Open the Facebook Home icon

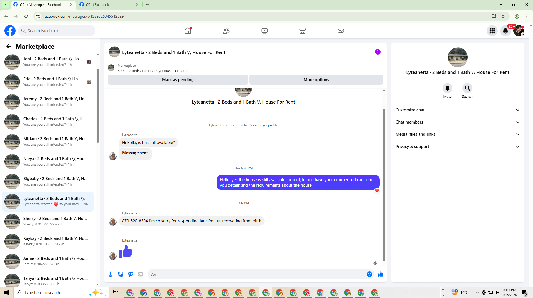click(x=188, y=30)
